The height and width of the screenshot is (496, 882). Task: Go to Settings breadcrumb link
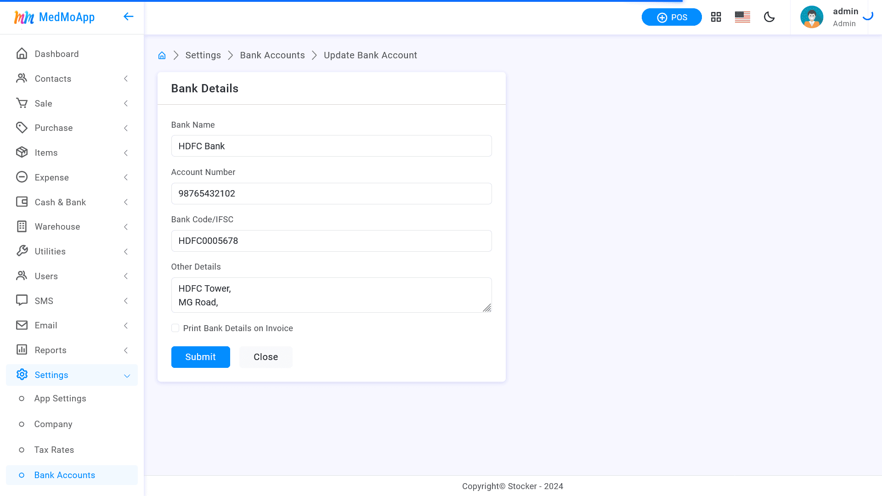coord(203,55)
